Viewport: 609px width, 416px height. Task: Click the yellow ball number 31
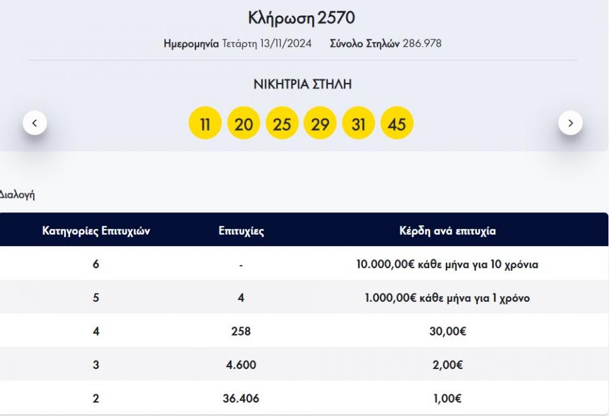[x=358, y=124]
